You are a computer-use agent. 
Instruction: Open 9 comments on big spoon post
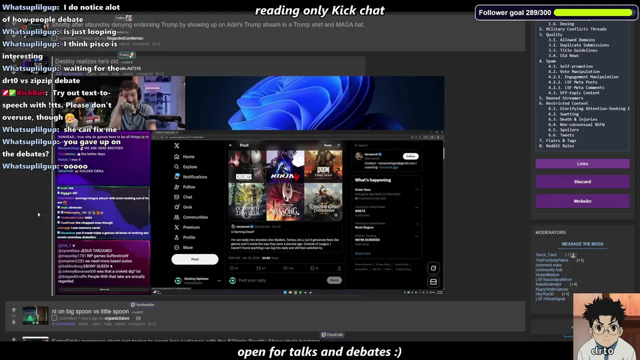coord(63,324)
